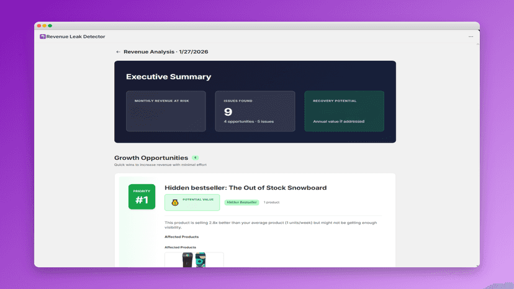Click the Hidden Bestseller tag
This screenshot has height=289, width=514.
(x=241, y=203)
